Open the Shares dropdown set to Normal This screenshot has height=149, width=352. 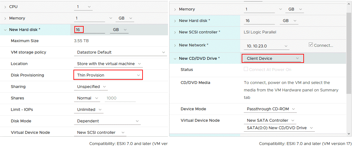click(87, 98)
